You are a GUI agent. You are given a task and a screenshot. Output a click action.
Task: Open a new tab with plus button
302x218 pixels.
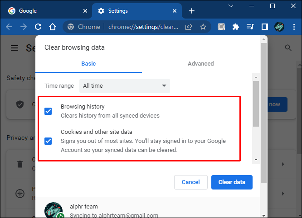(192, 11)
